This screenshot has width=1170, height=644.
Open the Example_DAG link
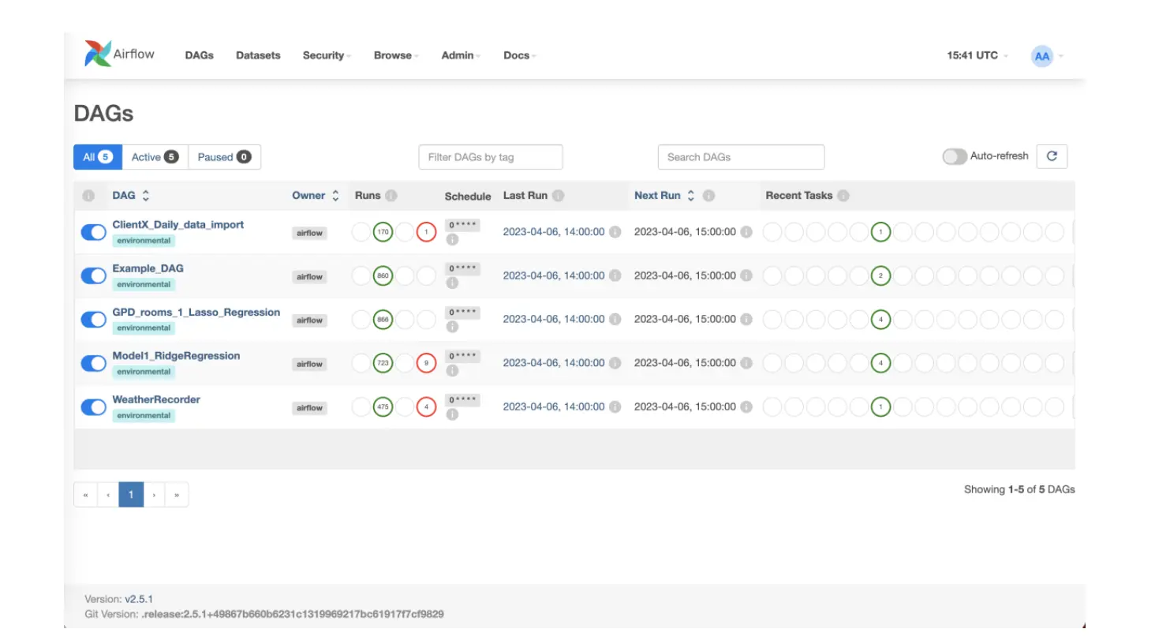148,268
